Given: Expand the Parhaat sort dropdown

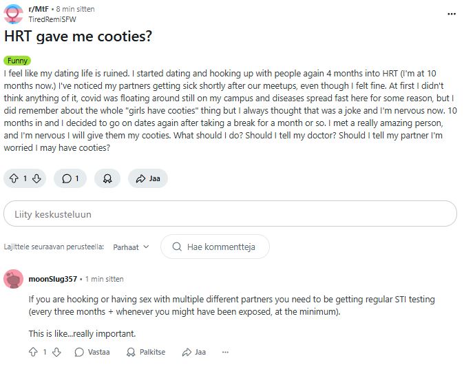Looking at the screenshot, I should pyautogui.click(x=131, y=247).
